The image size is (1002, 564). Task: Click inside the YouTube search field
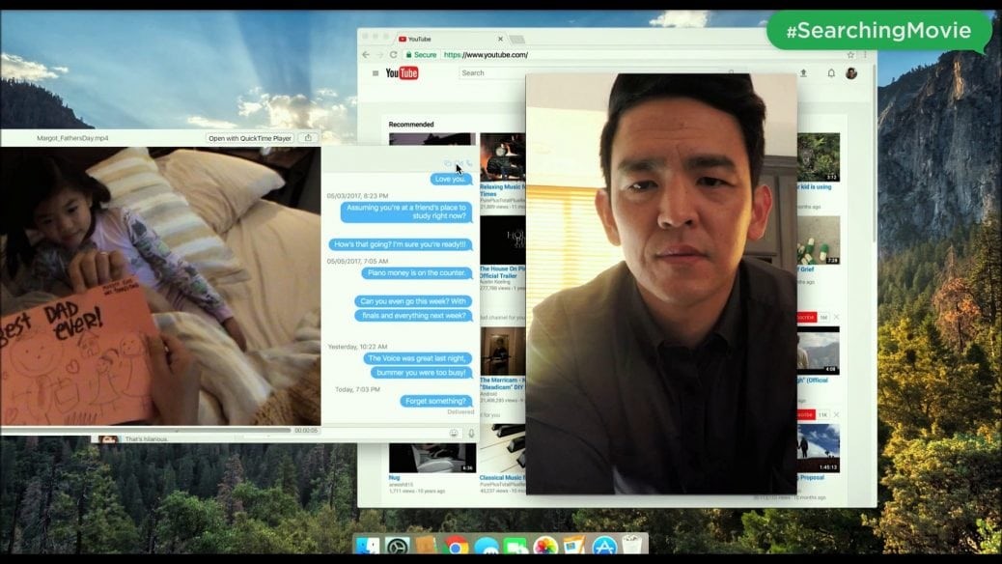point(492,73)
